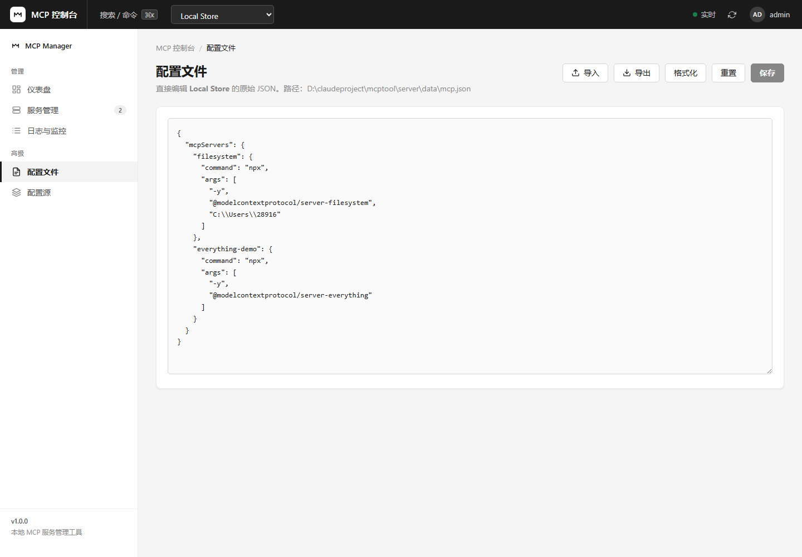This screenshot has width=802, height=557.
Task: Click the MCP 控制台 title text
Action: pos(54,14)
